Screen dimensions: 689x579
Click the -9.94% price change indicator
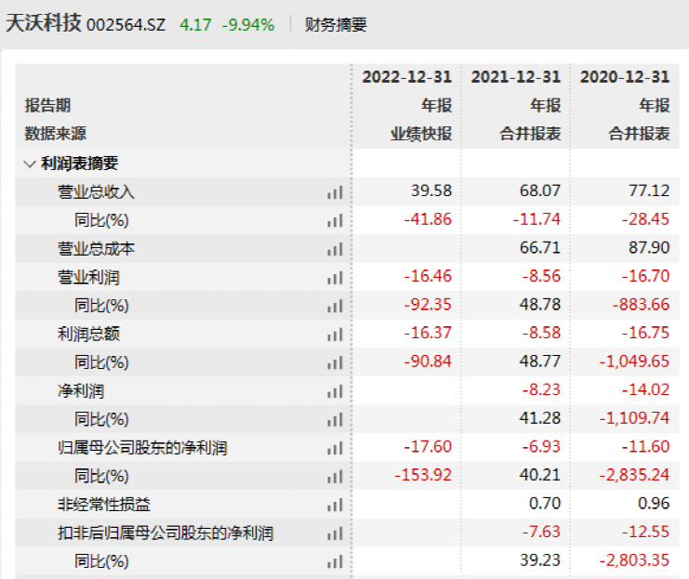(248, 25)
